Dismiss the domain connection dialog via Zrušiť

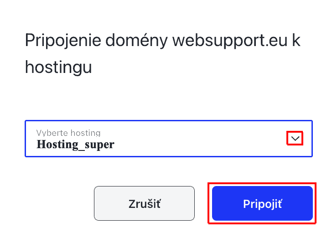144,203
